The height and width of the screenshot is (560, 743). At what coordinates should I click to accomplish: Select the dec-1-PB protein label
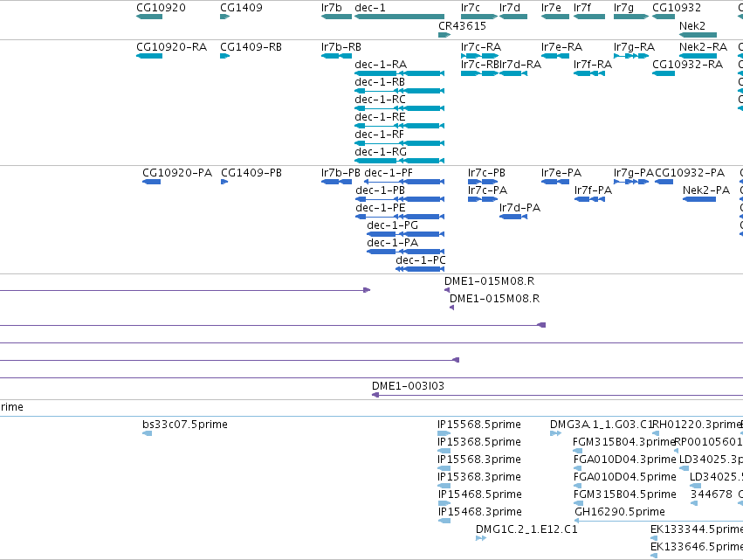click(x=380, y=190)
